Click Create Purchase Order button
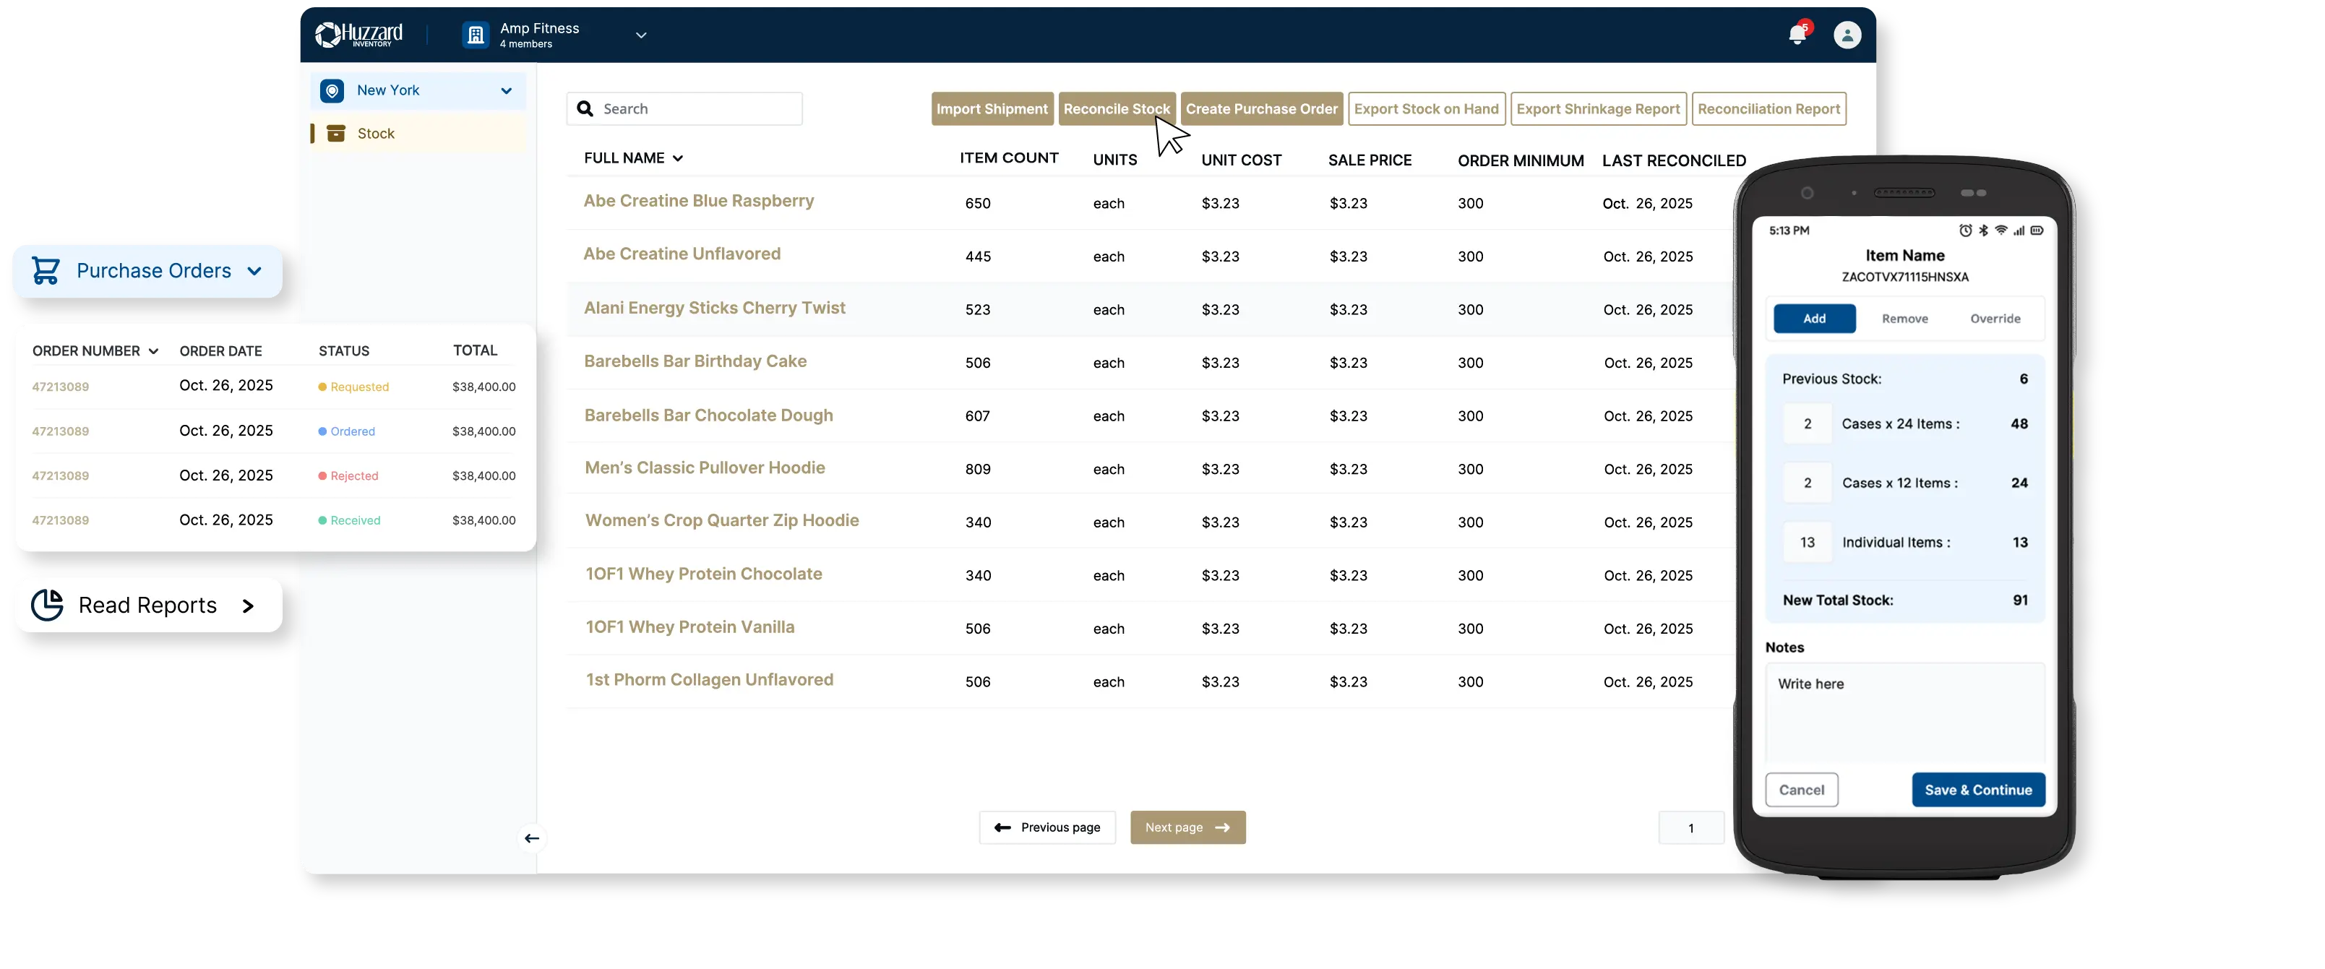Viewport: 2325px width, 969px height. tap(1261, 108)
